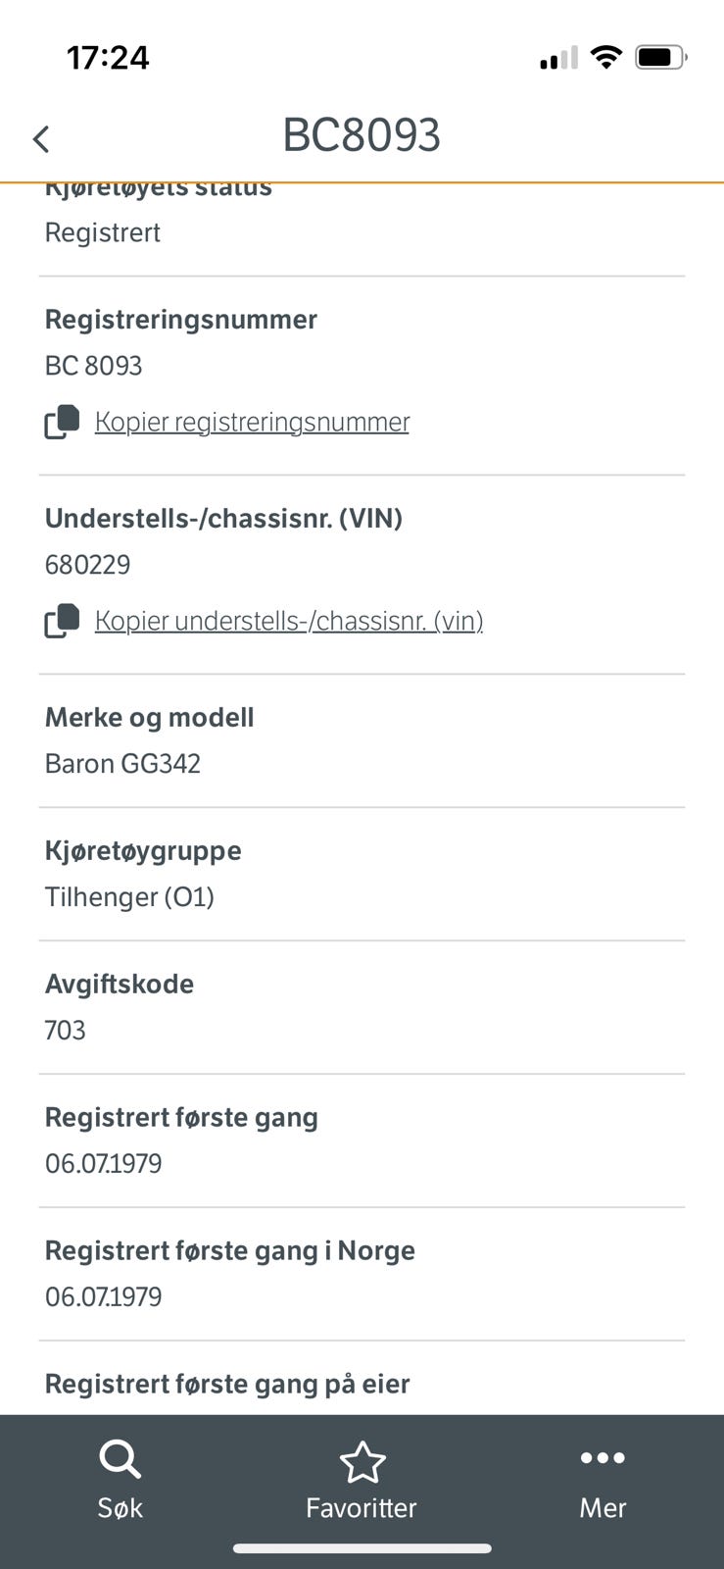The image size is (724, 1569).
Task: Tap the Baron GG342 model text
Action: [122, 764]
